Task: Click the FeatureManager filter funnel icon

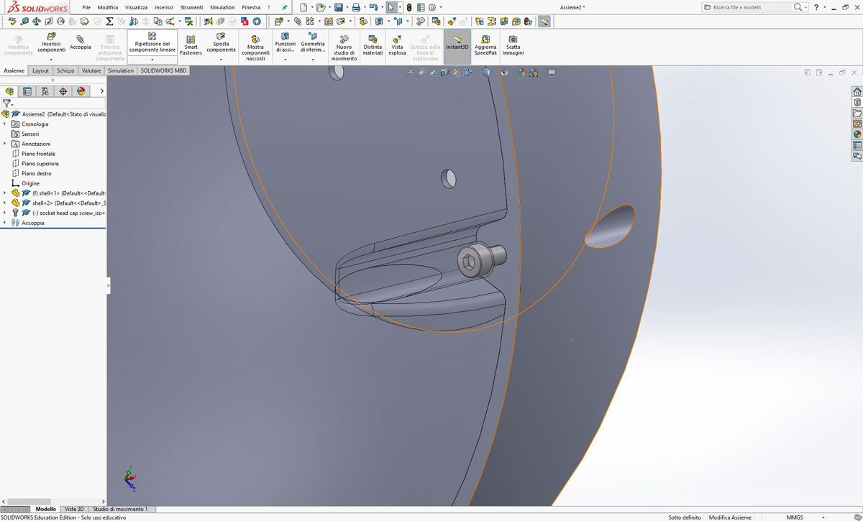Action: click(6, 103)
